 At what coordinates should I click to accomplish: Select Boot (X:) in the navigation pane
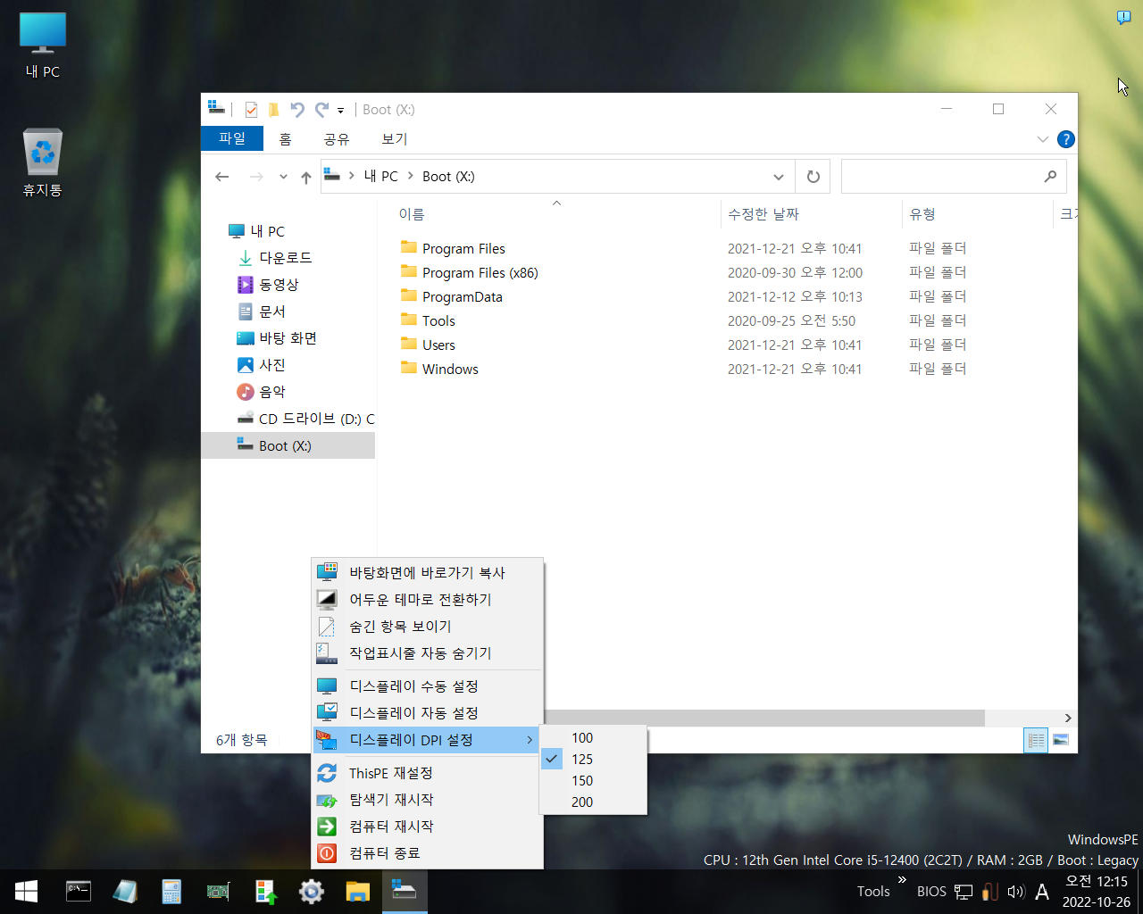point(288,445)
